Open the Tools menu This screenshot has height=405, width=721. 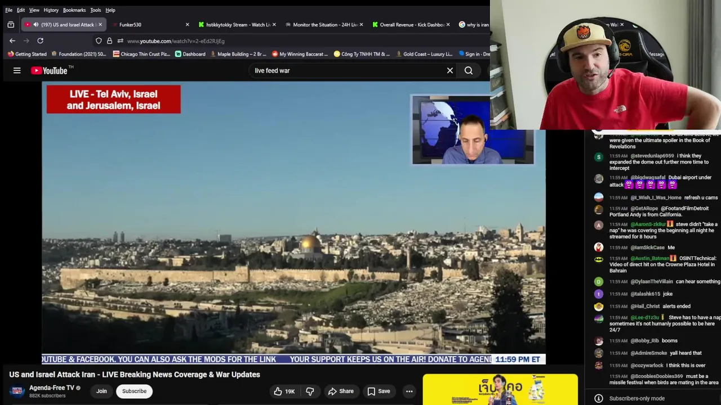pos(96,10)
